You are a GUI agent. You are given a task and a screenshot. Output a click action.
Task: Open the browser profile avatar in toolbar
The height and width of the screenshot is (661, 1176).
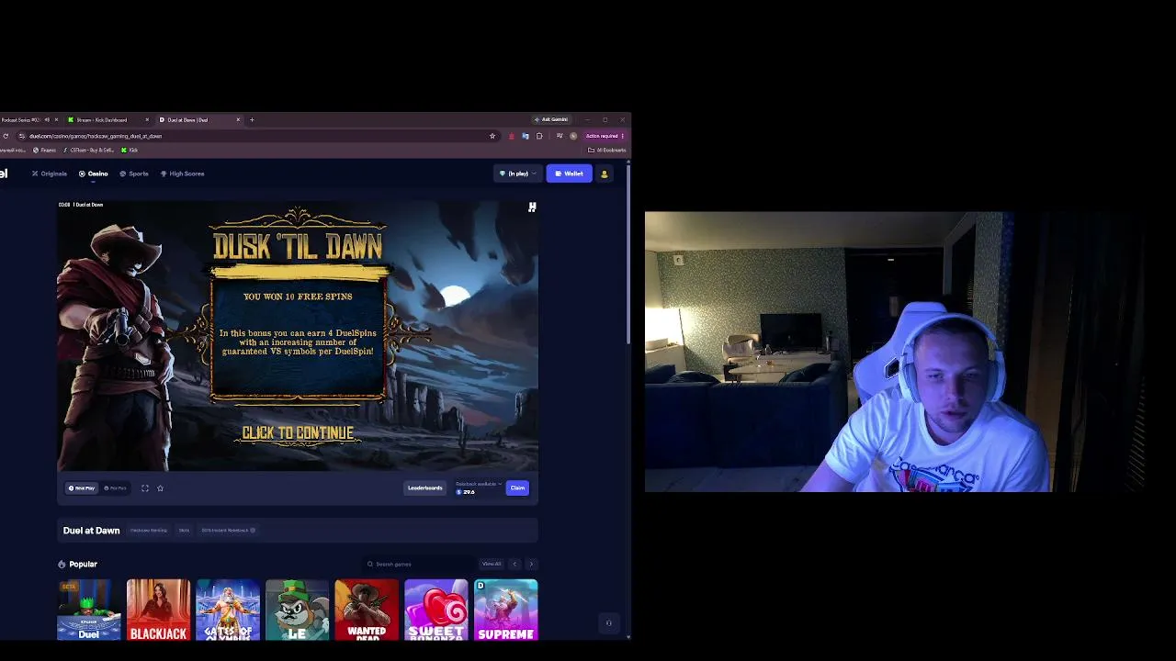tap(573, 136)
